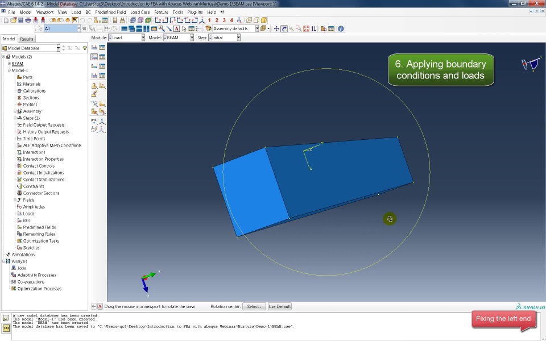
Task: Open the Load Case Manager
Action: pyautogui.click(x=102, y=75)
